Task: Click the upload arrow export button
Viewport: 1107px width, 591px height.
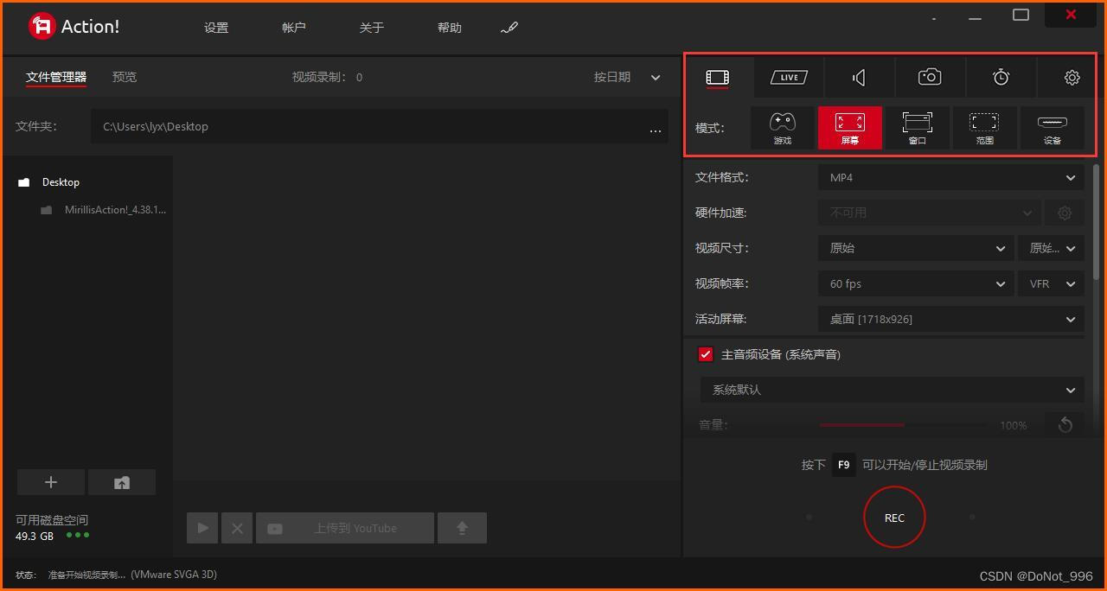Action: pos(462,528)
